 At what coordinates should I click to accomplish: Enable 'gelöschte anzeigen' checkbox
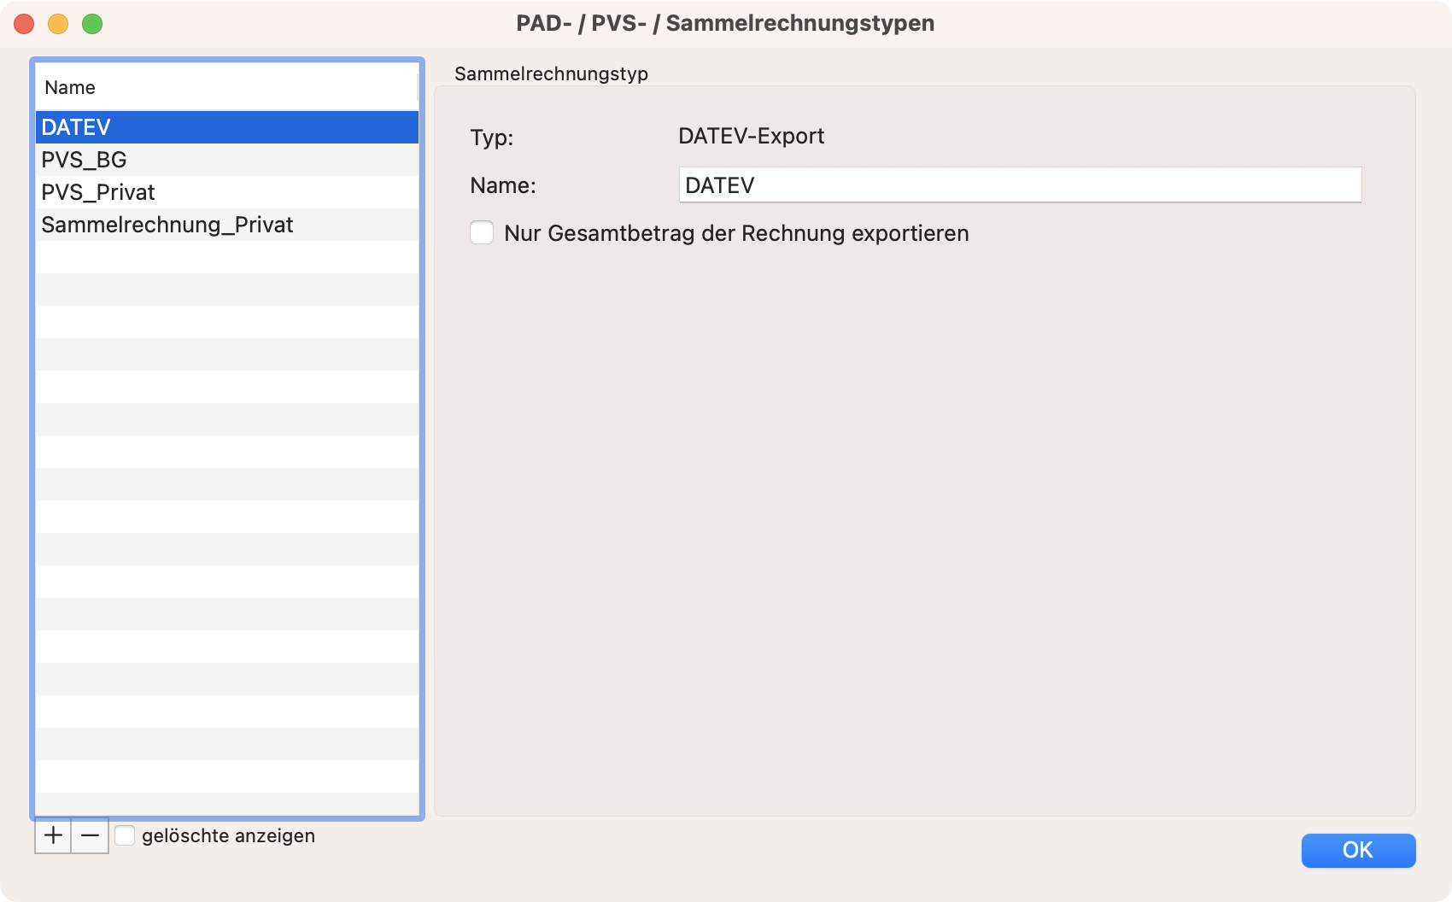tap(125, 835)
